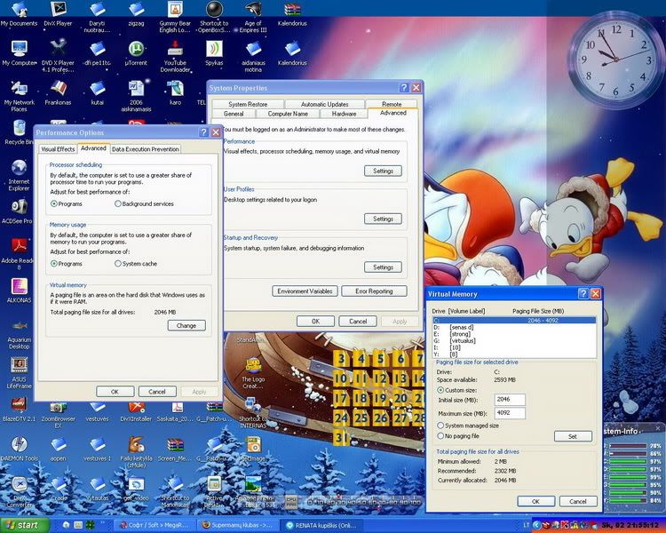Select drive G: [virtualus] in list
Screen dimensions: 666x533
point(514,341)
